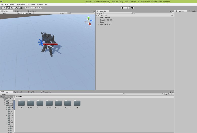Select the Scale tool
The image size is (197, 133).
tap(16, 8)
